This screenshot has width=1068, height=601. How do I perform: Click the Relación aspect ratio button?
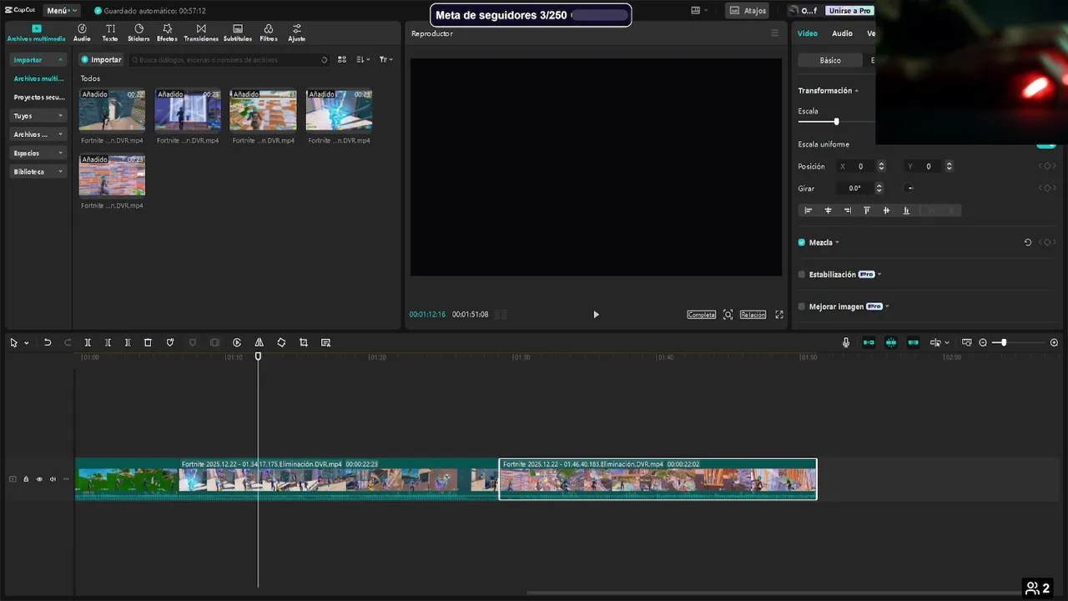pos(753,315)
